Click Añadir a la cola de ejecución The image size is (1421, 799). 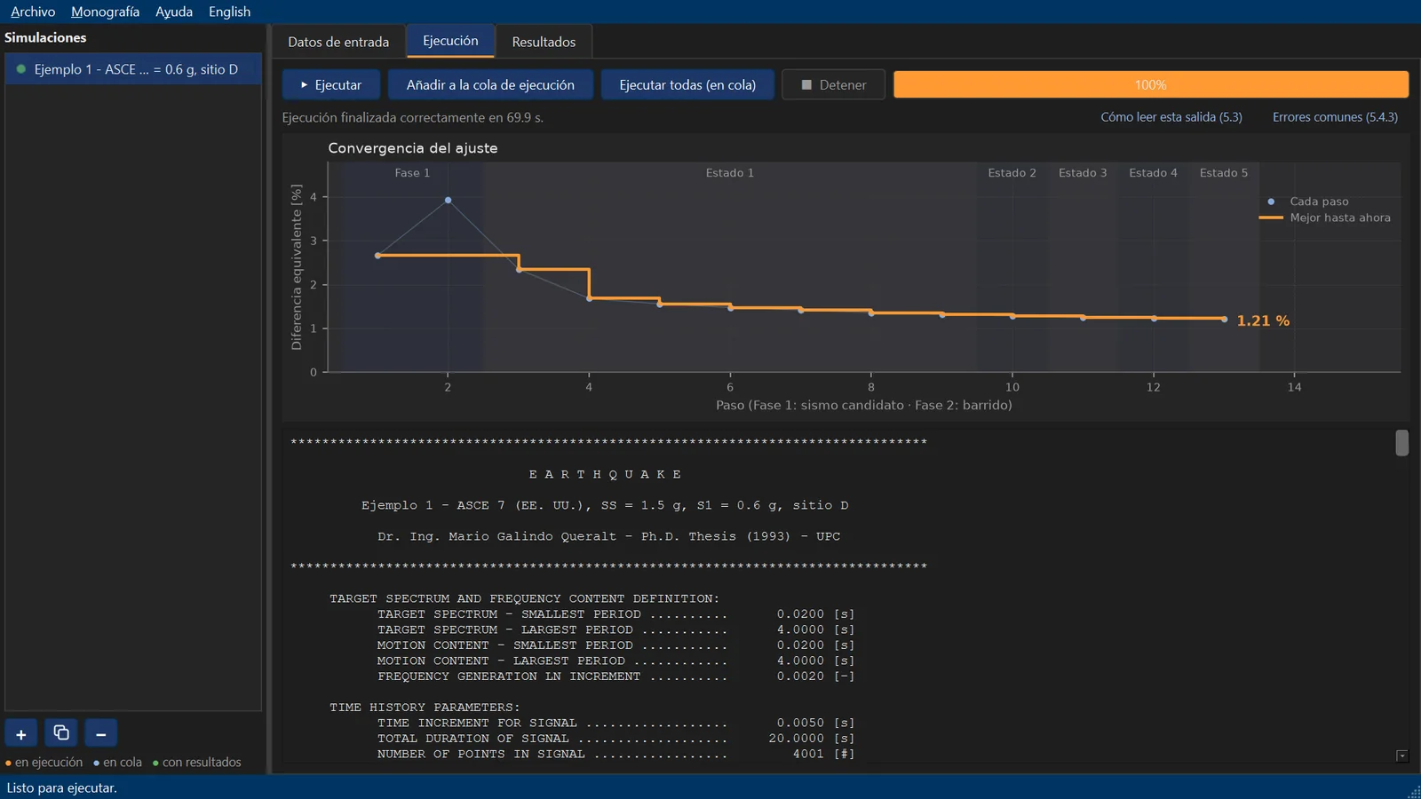[490, 85]
